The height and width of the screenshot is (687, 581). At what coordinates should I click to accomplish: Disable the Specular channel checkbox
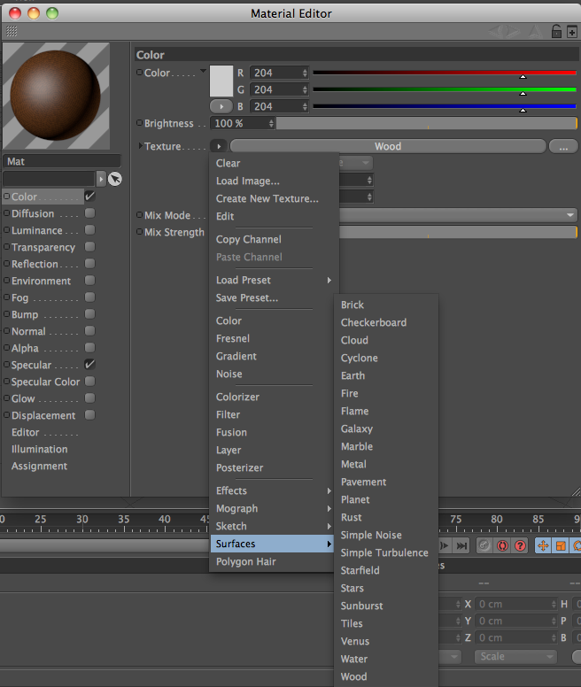(x=89, y=365)
